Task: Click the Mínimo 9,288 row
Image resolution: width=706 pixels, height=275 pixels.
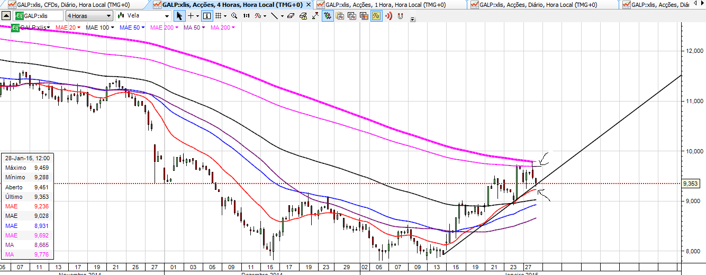Action: (28, 177)
